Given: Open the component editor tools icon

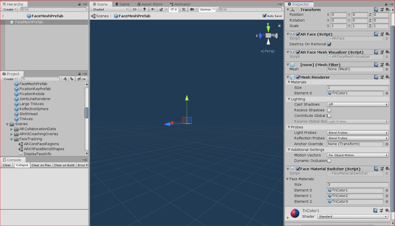Looking at the screenshot, I should tap(183, 9).
